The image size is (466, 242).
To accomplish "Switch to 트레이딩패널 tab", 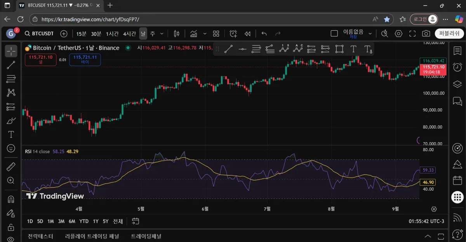I will 146,236.
